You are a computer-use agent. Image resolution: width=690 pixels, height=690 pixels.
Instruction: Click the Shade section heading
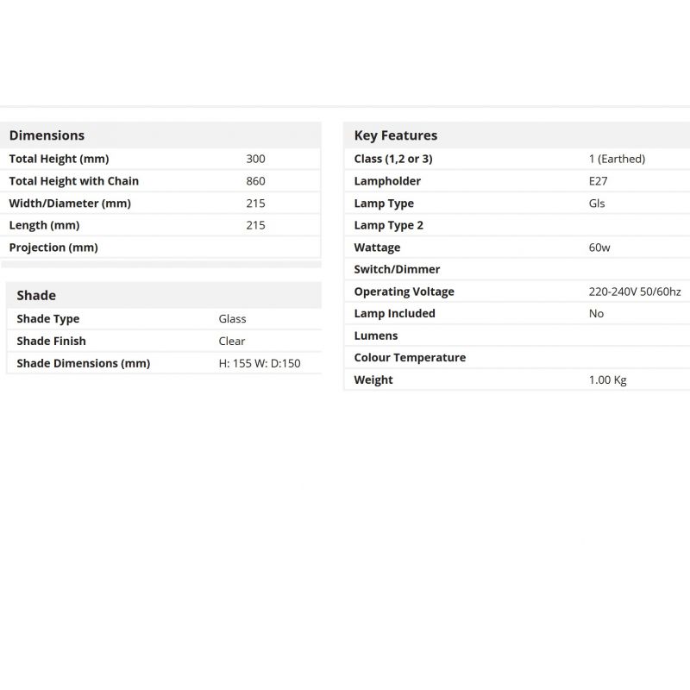pos(36,295)
